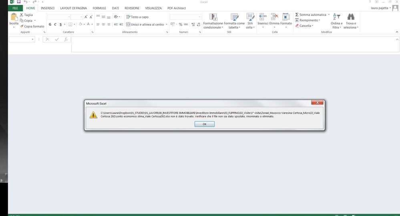Toggle italic (C) formatting
This screenshot has height=216, width=400.
point(55,24)
